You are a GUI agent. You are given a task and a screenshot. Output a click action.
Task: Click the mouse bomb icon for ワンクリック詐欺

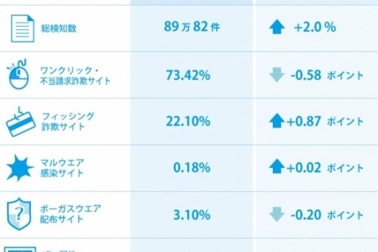tap(18, 74)
